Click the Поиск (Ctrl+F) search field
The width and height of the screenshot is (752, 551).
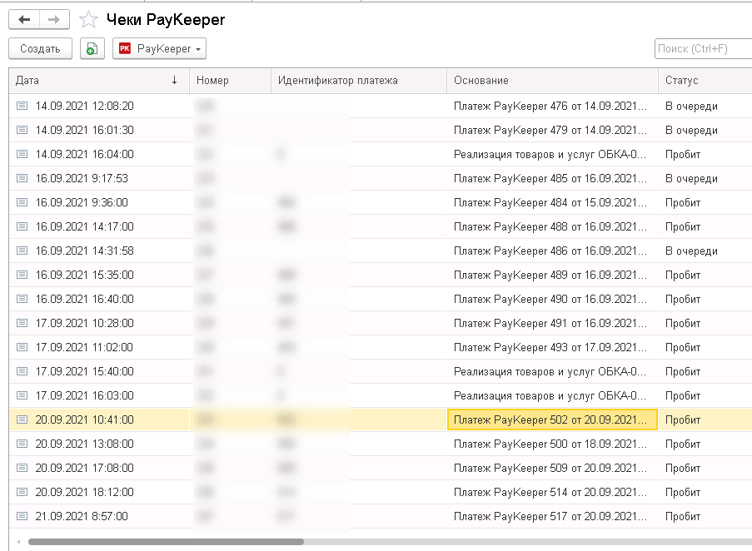tap(701, 49)
